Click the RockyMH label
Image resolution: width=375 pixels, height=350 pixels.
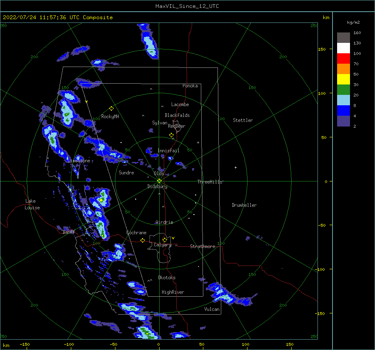click(x=110, y=117)
